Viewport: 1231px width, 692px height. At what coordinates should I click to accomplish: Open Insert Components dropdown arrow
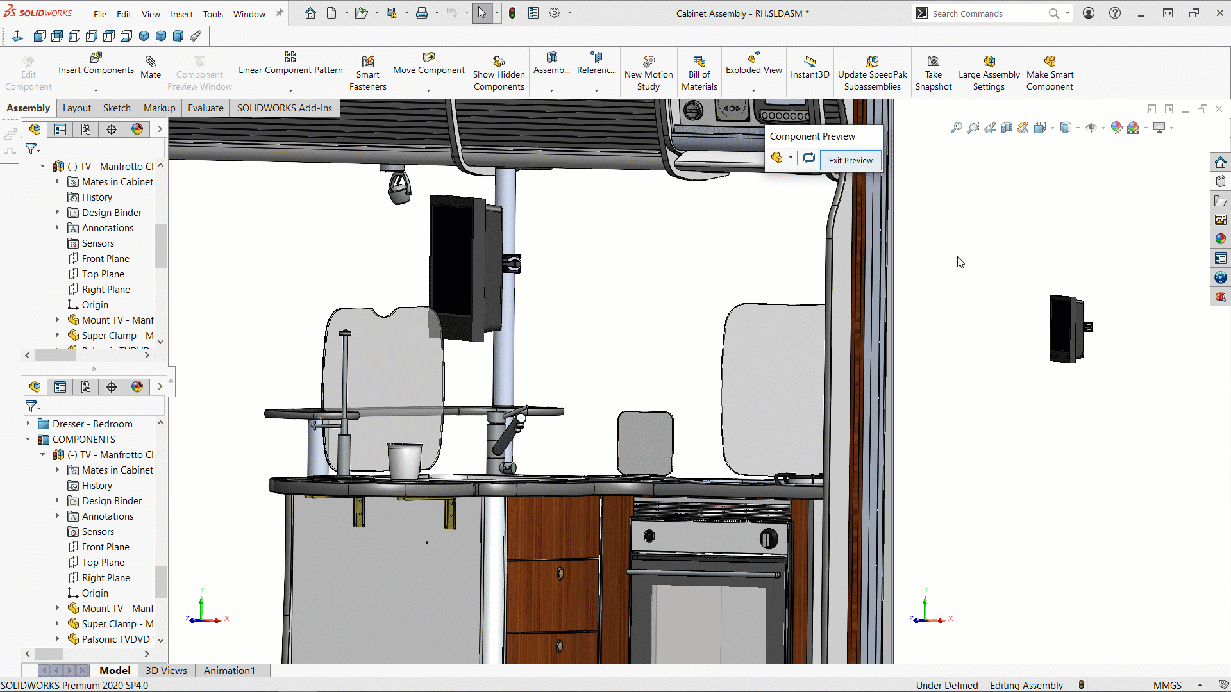point(96,90)
